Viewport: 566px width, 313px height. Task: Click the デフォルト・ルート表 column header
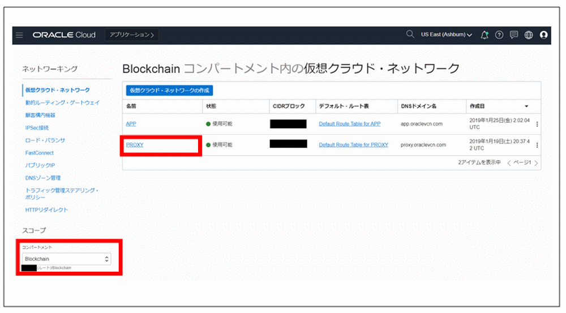[344, 106]
